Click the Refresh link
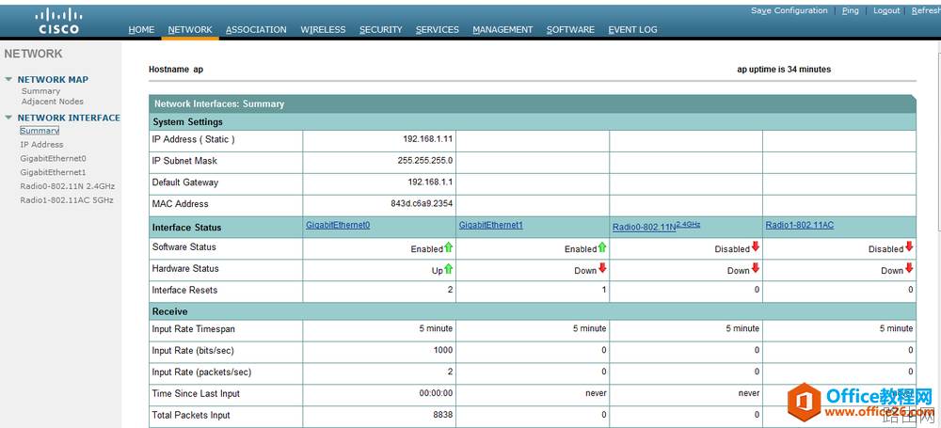Viewport: 941px width, 428px height. coord(926,10)
